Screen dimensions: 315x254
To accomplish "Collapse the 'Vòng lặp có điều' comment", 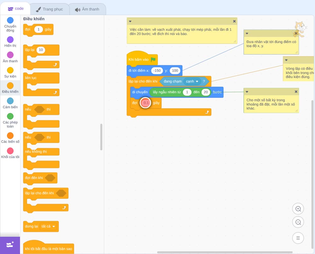I will [x=286, y=60].
